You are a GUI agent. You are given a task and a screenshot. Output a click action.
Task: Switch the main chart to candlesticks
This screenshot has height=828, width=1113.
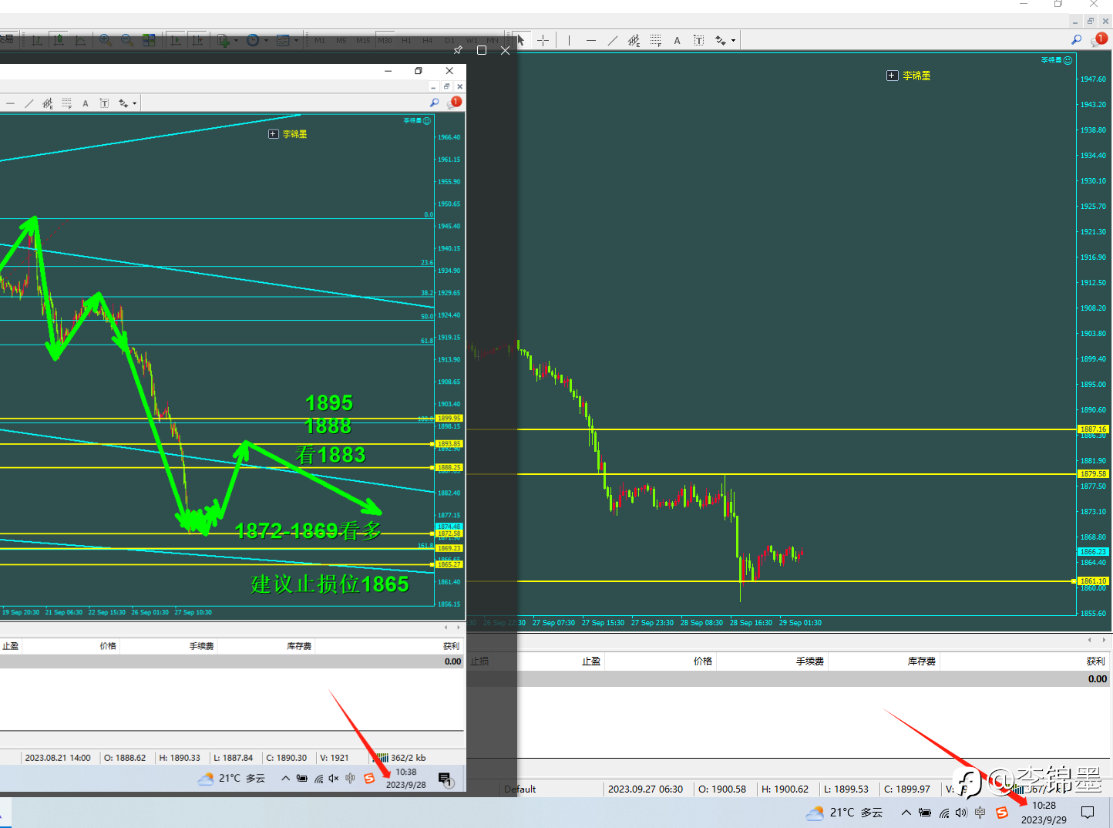pos(59,40)
